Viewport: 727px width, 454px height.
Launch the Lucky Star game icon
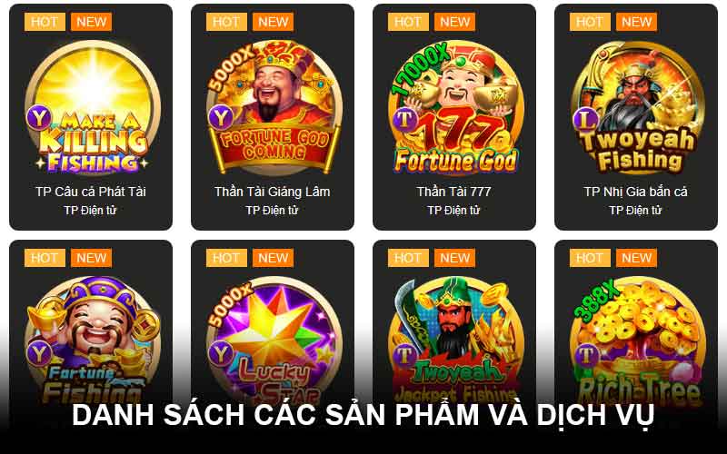(x=274, y=340)
